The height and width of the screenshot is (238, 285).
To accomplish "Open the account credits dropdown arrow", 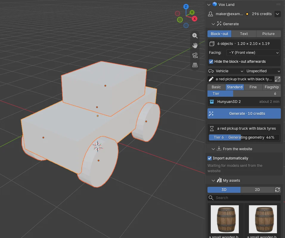I will [277, 14].
